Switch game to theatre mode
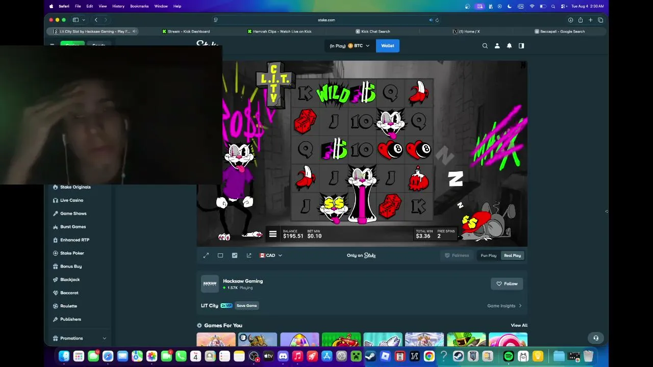The height and width of the screenshot is (367, 653). click(220, 255)
